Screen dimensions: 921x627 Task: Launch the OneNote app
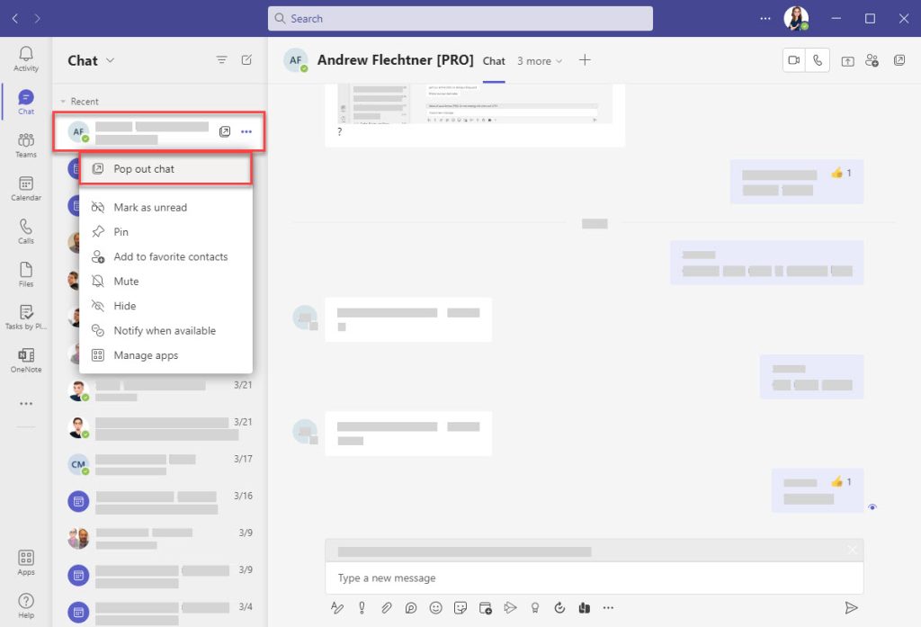(26, 360)
